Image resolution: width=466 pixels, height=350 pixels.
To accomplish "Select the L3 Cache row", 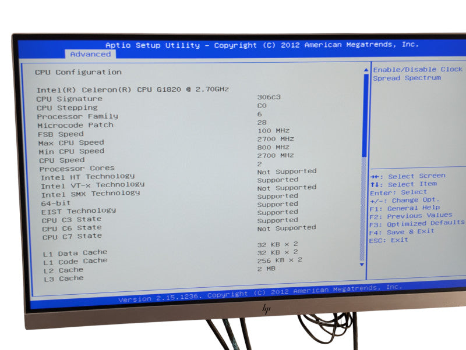I will [160, 273].
